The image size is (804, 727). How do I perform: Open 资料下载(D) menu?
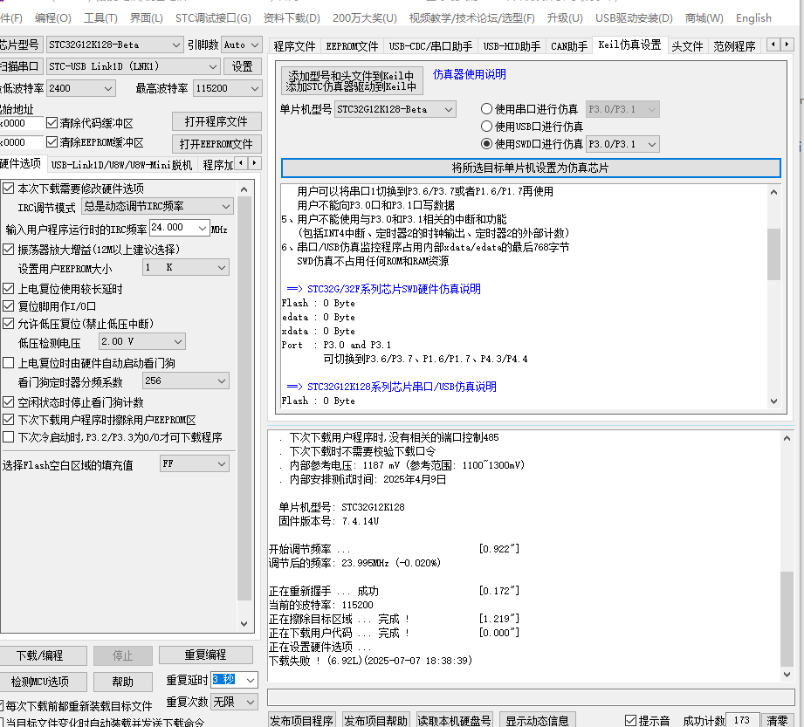point(292,18)
